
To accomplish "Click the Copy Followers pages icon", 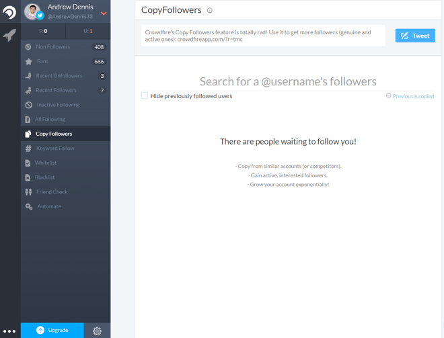I will [x=28, y=134].
